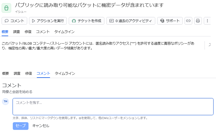Open the upper 修復 tab
Image resolution: width=216 pixels, height=136 pixels.
tap(28, 32)
